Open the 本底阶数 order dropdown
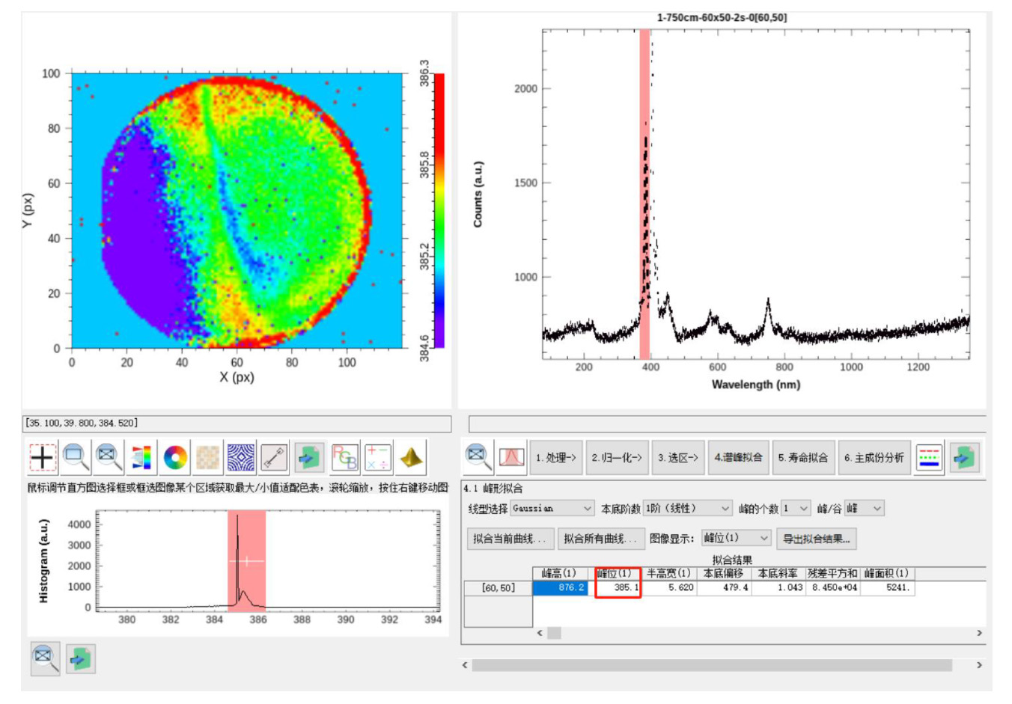 pyautogui.click(x=687, y=509)
